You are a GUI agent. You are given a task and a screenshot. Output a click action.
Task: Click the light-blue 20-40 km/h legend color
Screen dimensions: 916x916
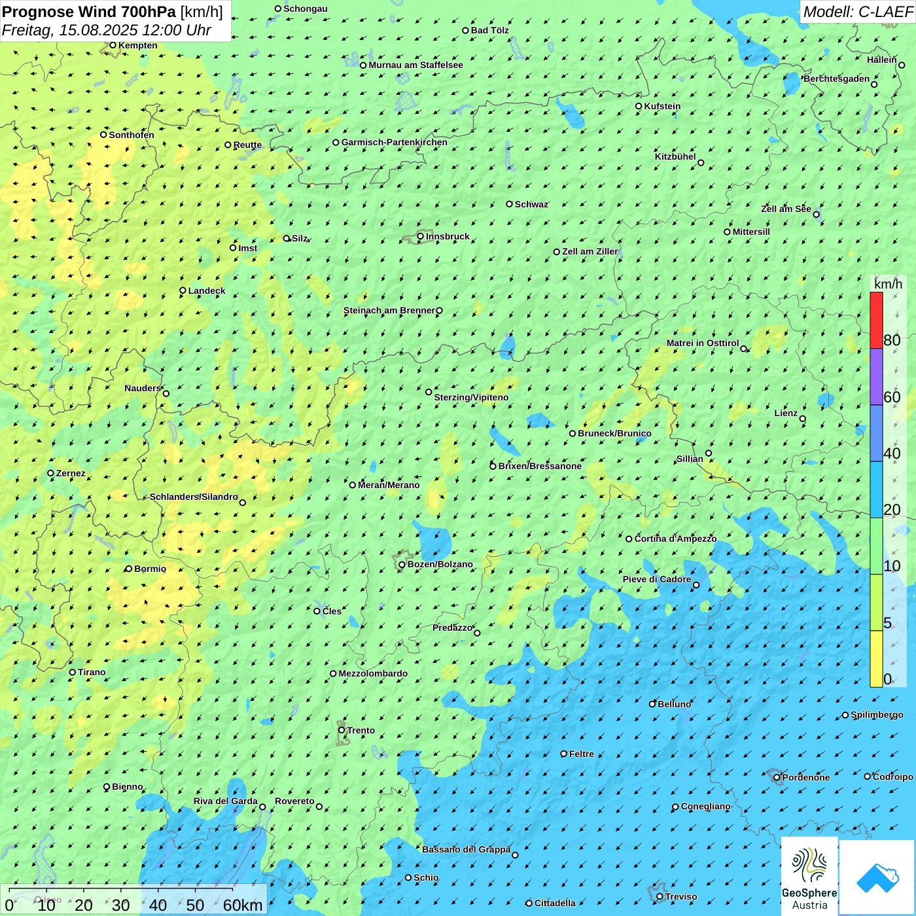point(876,489)
